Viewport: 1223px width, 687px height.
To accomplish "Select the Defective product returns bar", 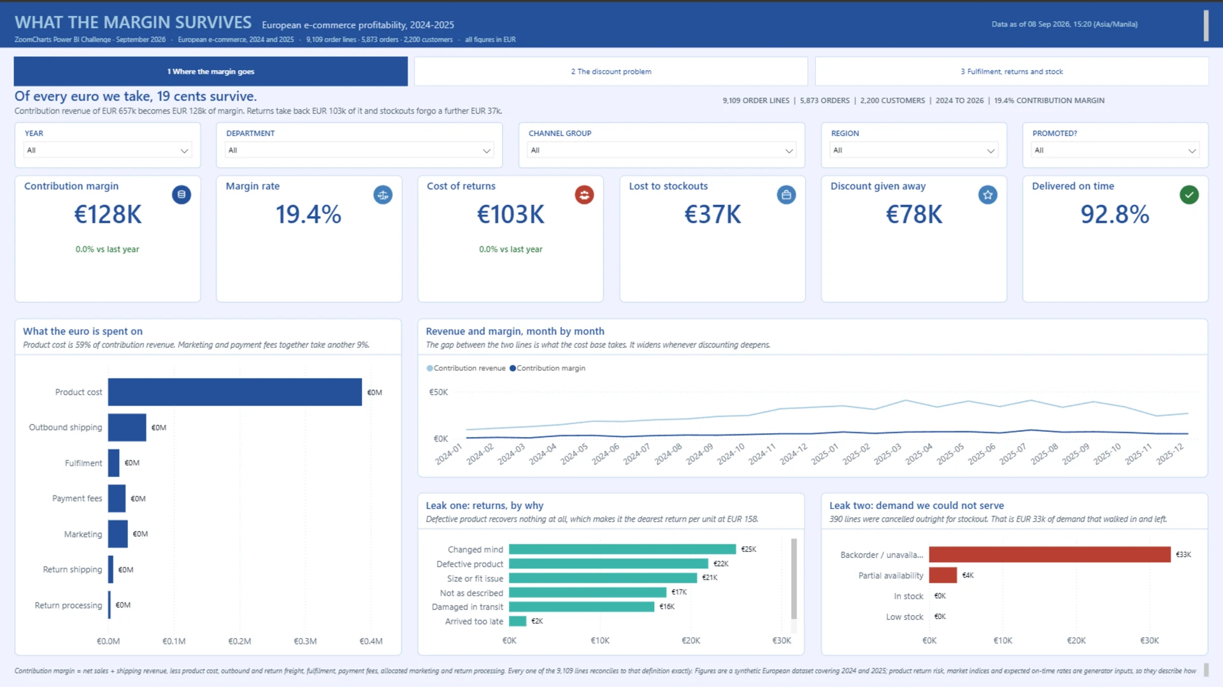I will (x=608, y=564).
